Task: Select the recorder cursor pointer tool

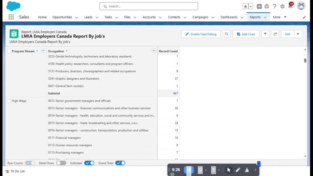Action: (229, 170)
